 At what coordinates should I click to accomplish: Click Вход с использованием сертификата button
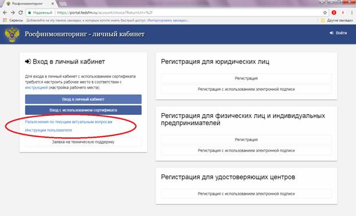83,110
